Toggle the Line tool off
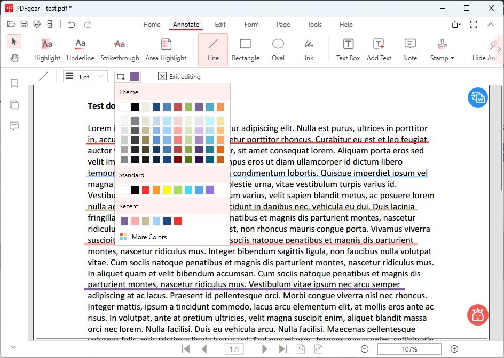Screen dimensions: 504x358 click(213, 50)
